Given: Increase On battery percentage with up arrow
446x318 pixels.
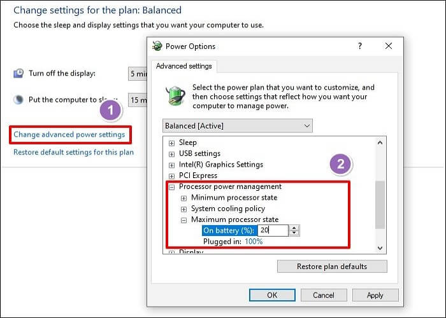Looking at the screenshot, I should click(x=294, y=228).
